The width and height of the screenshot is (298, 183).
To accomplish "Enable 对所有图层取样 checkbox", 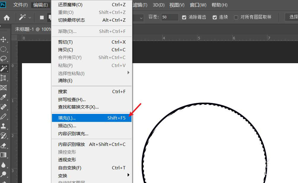I will (x=236, y=17).
